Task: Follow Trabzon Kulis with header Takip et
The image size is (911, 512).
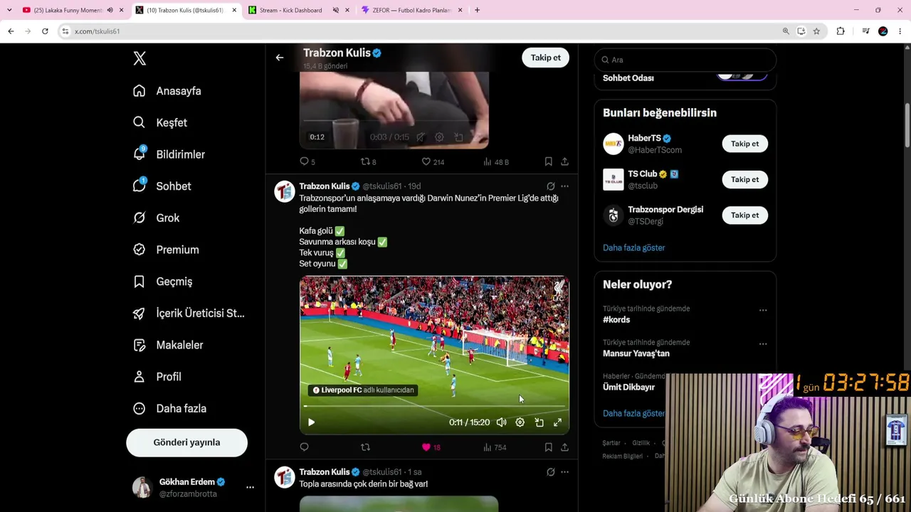Action: click(545, 58)
